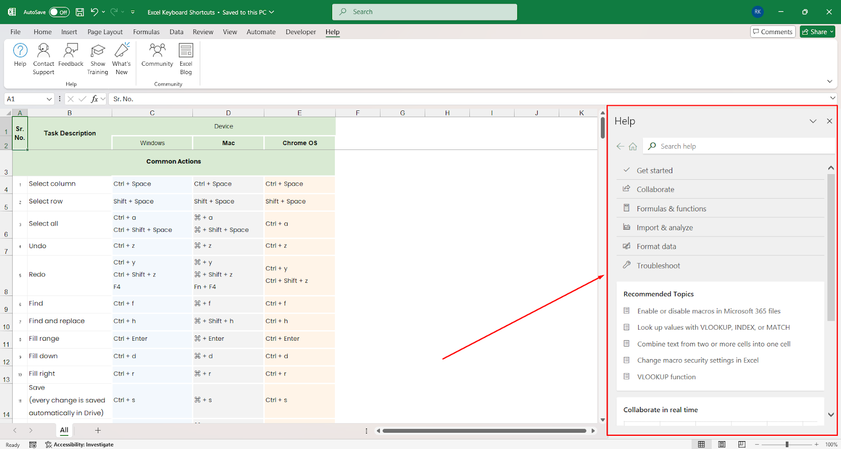Save the workbook with the Save icon
841x449 pixels.
coord(80,12)
